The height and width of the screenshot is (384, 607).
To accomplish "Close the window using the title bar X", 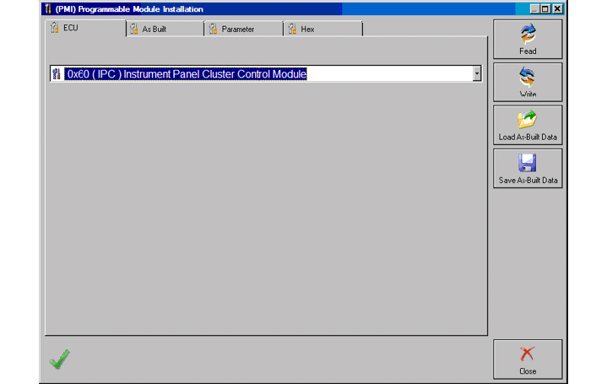I will 557,9.
